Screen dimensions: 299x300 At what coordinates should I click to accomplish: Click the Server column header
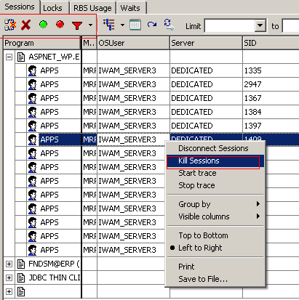[206, 43]
